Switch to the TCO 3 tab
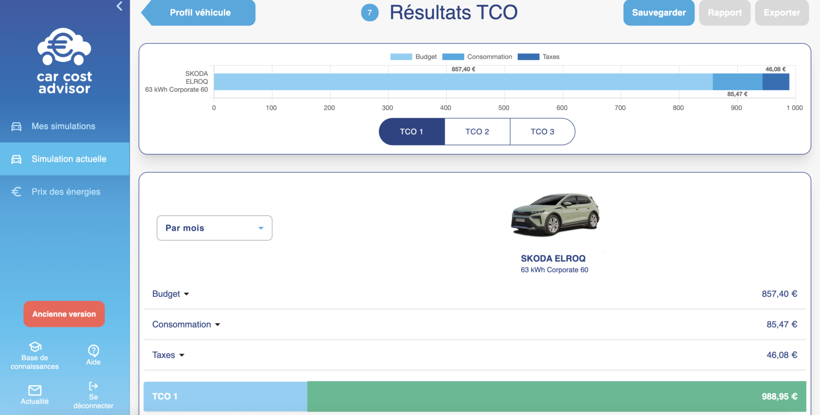 pos(542,132)
